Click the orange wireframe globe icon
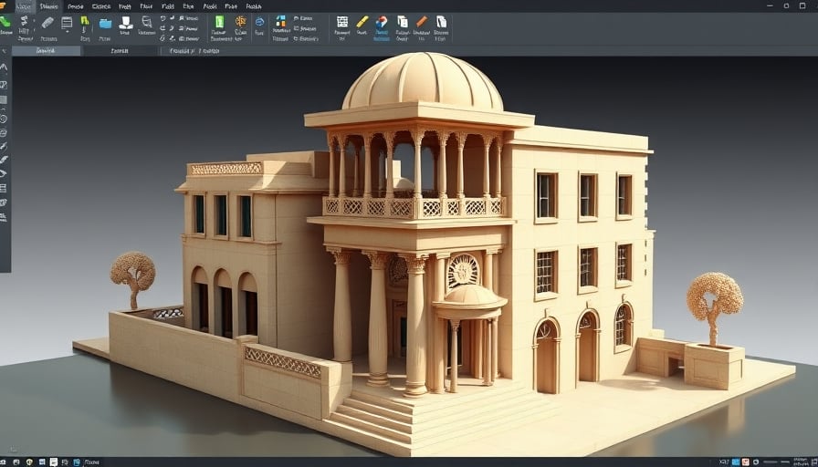Image resolution: width=818 pixels, height=467 pixels. (240, 21)
